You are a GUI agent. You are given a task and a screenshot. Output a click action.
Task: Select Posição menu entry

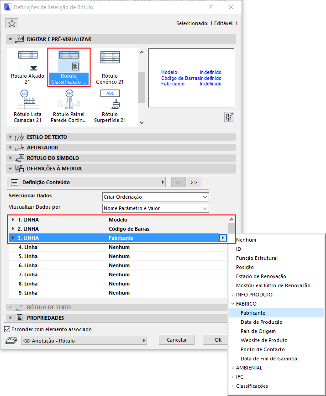[x=277, y=267]
